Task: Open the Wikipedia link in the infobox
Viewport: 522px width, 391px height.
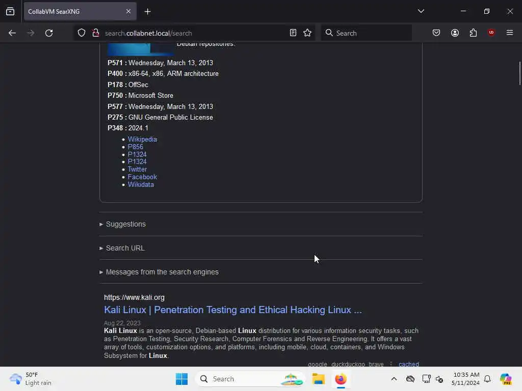Action: pos(142,139)
